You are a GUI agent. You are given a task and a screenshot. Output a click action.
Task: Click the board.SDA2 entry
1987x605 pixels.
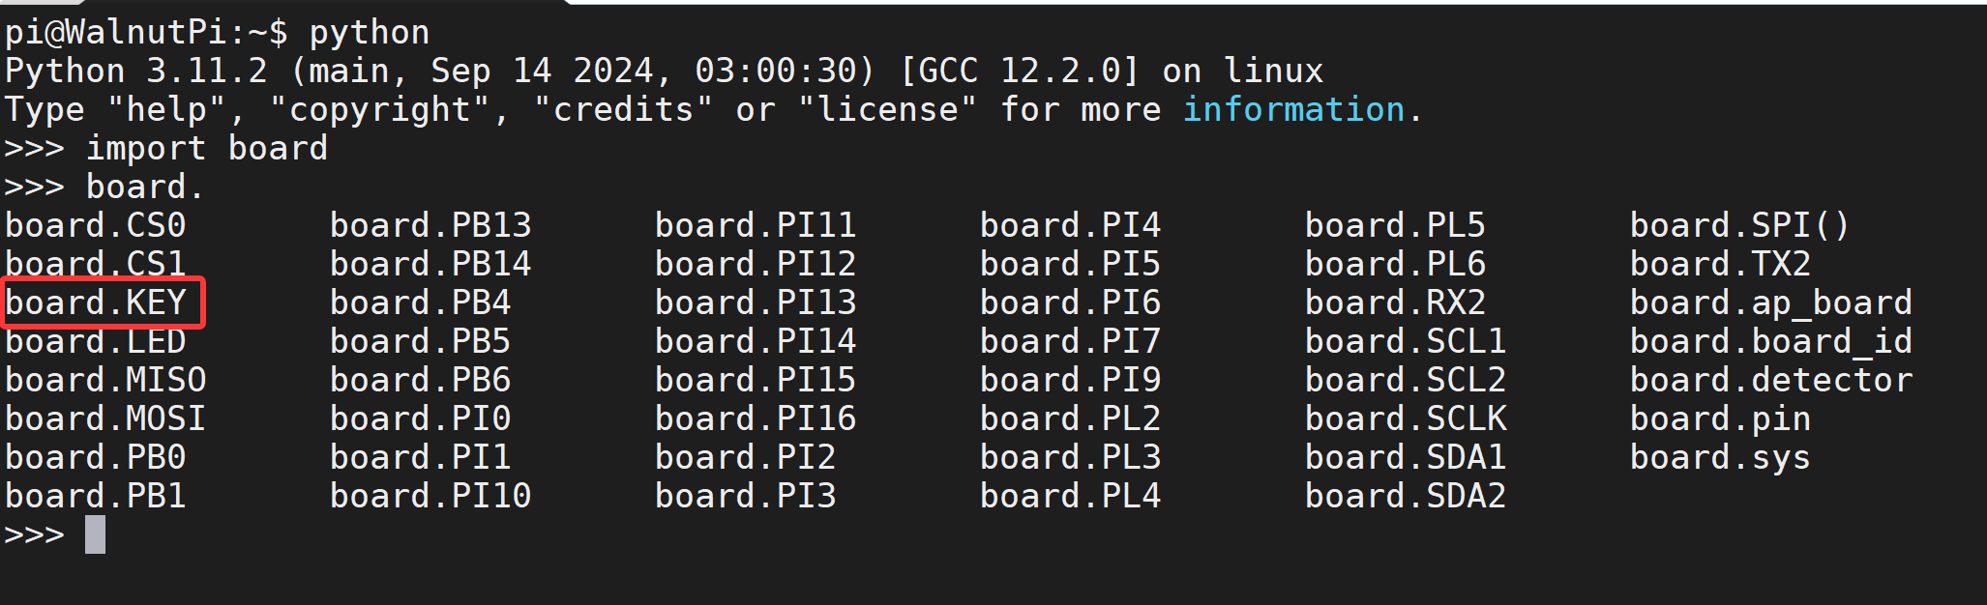pyautogui.click(x=1406, y=496)
